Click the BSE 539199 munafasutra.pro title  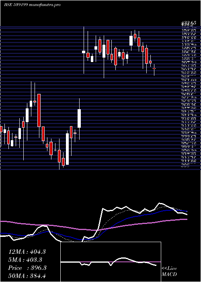[32, 5]
